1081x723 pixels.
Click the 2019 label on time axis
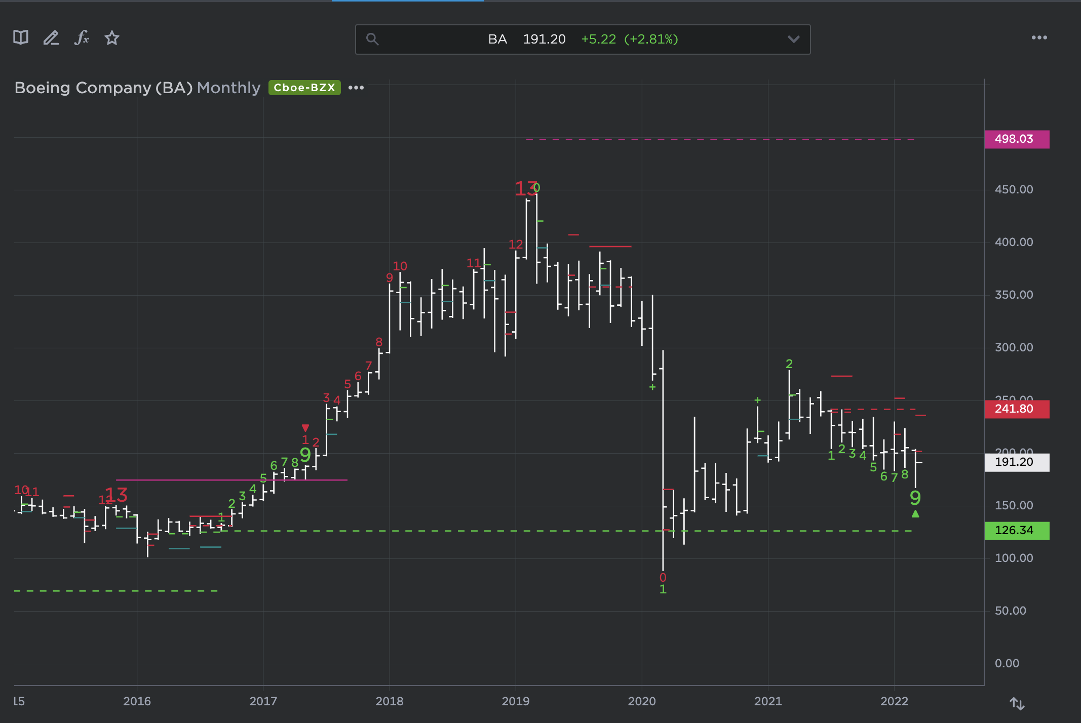pos(516,701)
